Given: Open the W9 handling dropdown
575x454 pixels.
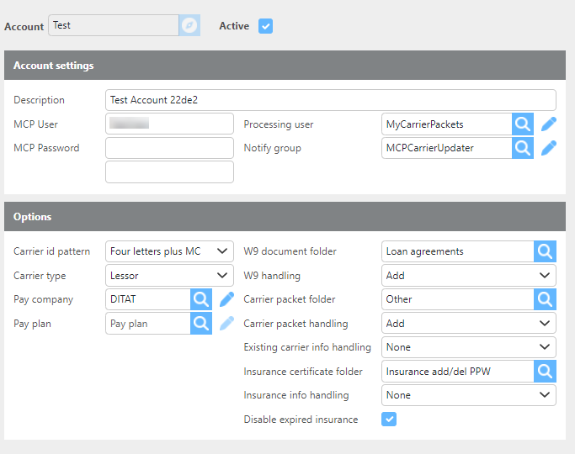Looking at the screenshot, I should coord(468,276).
